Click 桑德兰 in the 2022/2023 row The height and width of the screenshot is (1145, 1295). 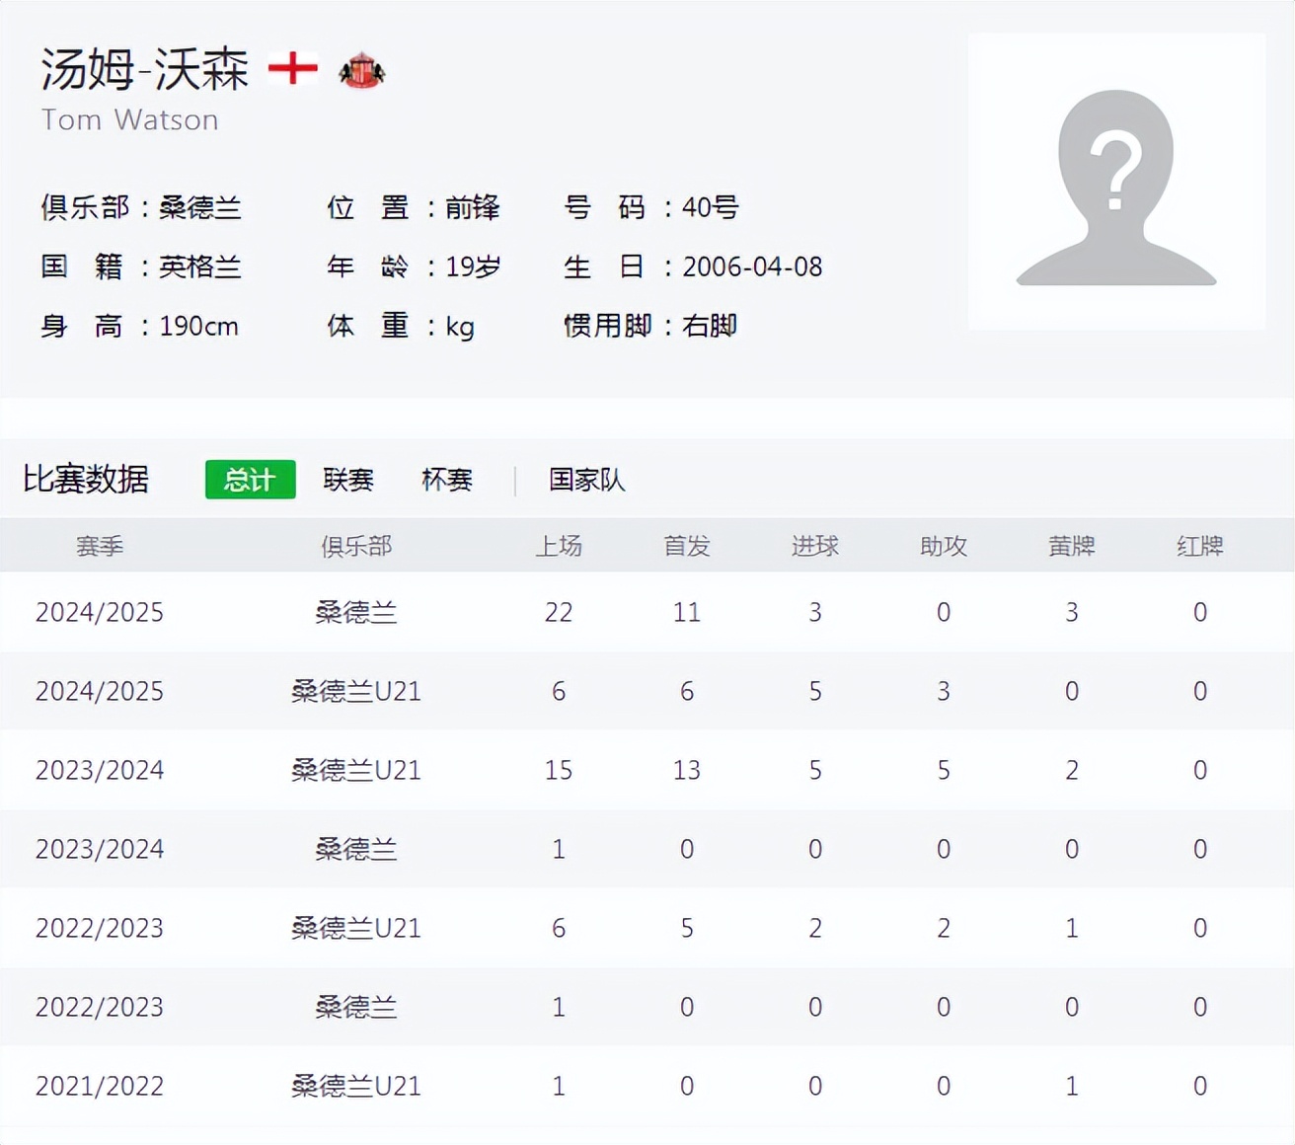(x=356, y=1007)
